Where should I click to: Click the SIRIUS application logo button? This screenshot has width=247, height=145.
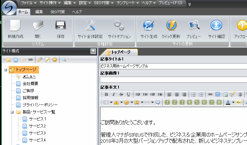(x=9, y=7)
